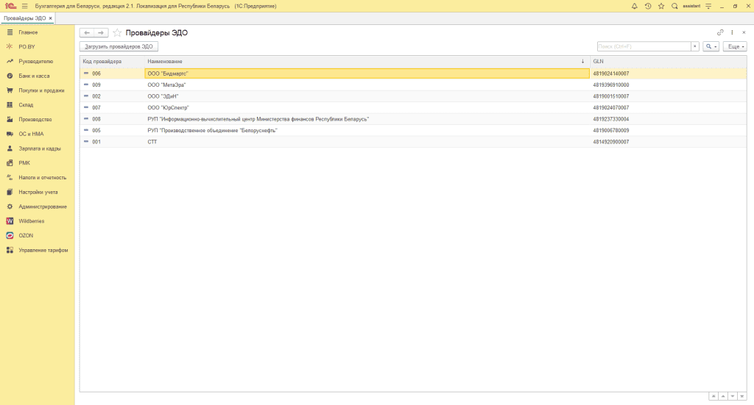Add Провайдеры ЭДО to favorites with the star
Image resolution: width=754 pixels, height=405 pixels.
click(118, 33)
